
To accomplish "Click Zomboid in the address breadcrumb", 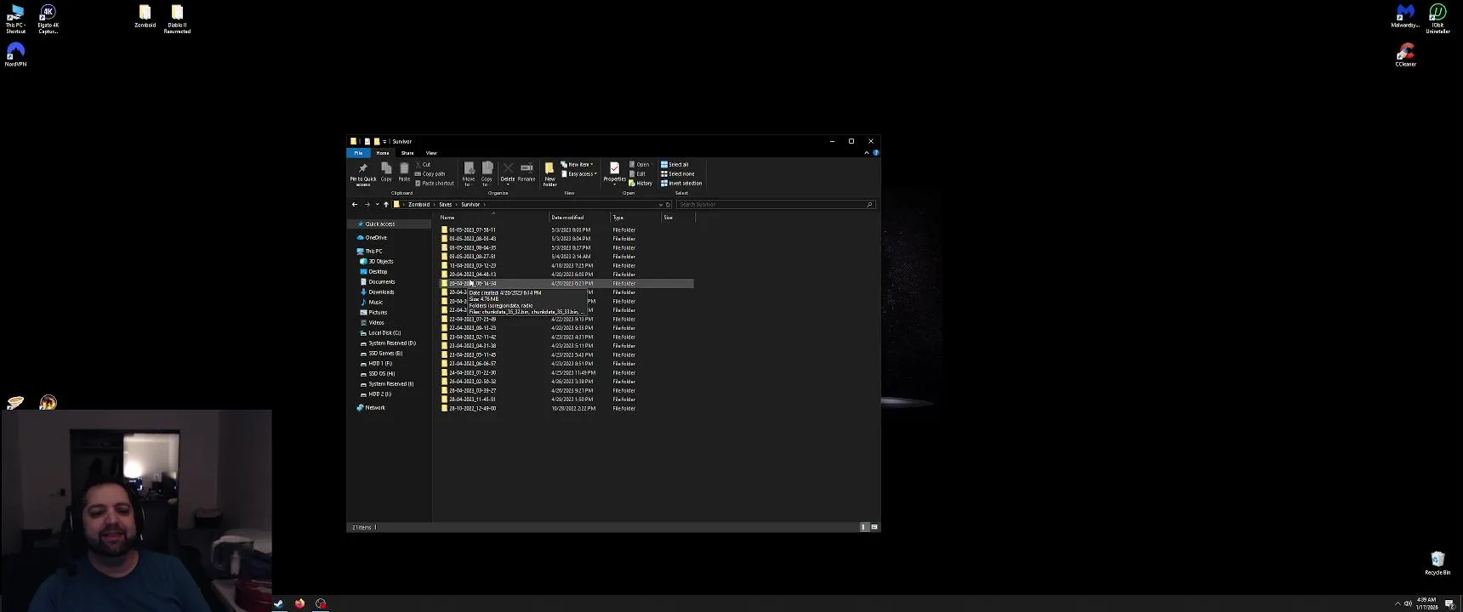I will pyautogui.click(x=418, y=205).
